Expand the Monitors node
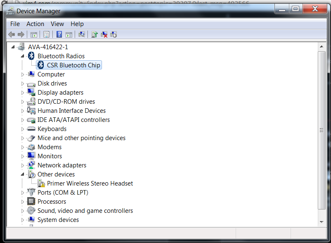 pyautogui.click(x=23, y=156)
